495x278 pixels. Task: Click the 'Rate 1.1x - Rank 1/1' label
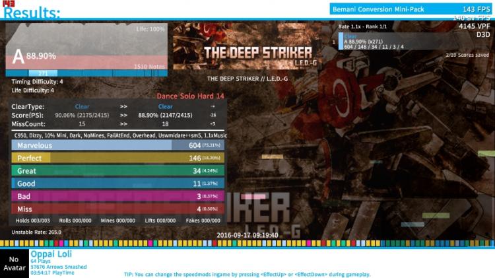pos(362,26)
